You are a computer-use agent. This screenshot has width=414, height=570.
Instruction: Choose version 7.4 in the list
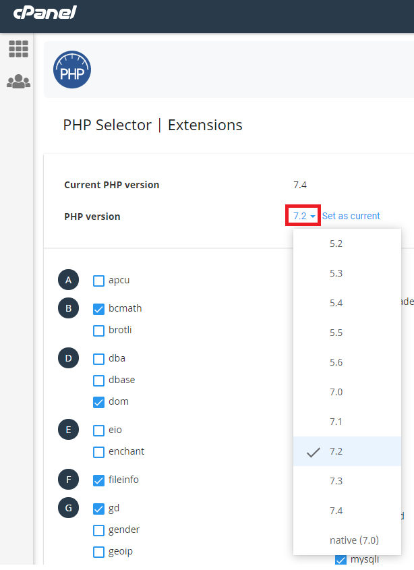336,511
